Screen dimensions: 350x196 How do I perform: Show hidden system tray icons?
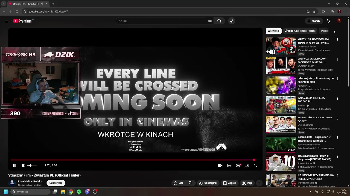pyautogui.click(x=311, y=192)
